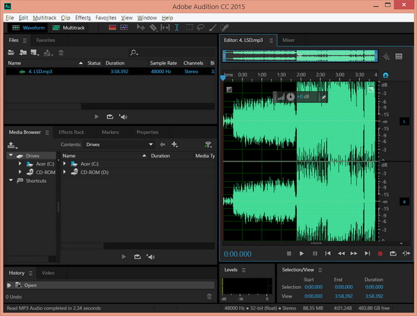Select the Lasso Selection tool
This screenshot has width=417, height=316.
coord(201,27)
